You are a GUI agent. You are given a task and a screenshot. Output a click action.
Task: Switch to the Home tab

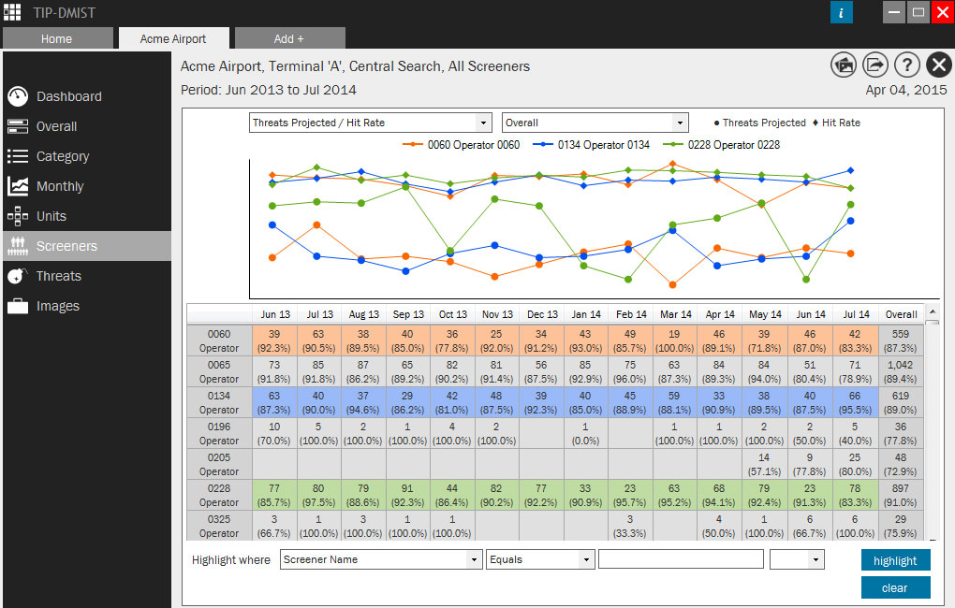pyautogui.click(x=57, y=38)
